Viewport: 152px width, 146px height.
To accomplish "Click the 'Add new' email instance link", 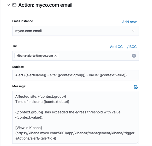I will 129,22.
